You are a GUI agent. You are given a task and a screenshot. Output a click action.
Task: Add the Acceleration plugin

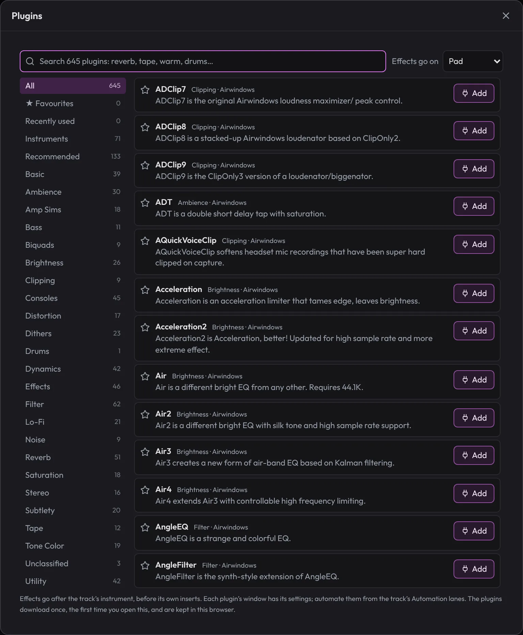tap(474, 293)
